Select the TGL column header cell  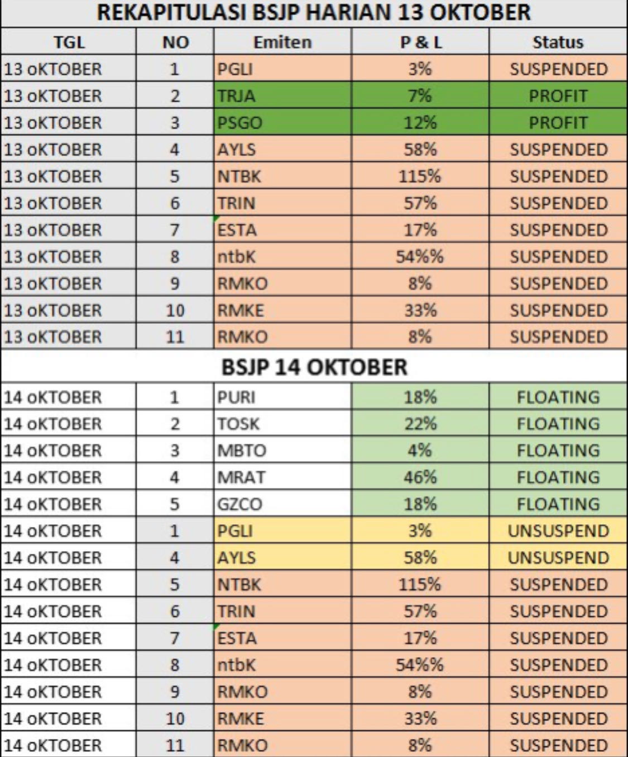tap(69, 42)
